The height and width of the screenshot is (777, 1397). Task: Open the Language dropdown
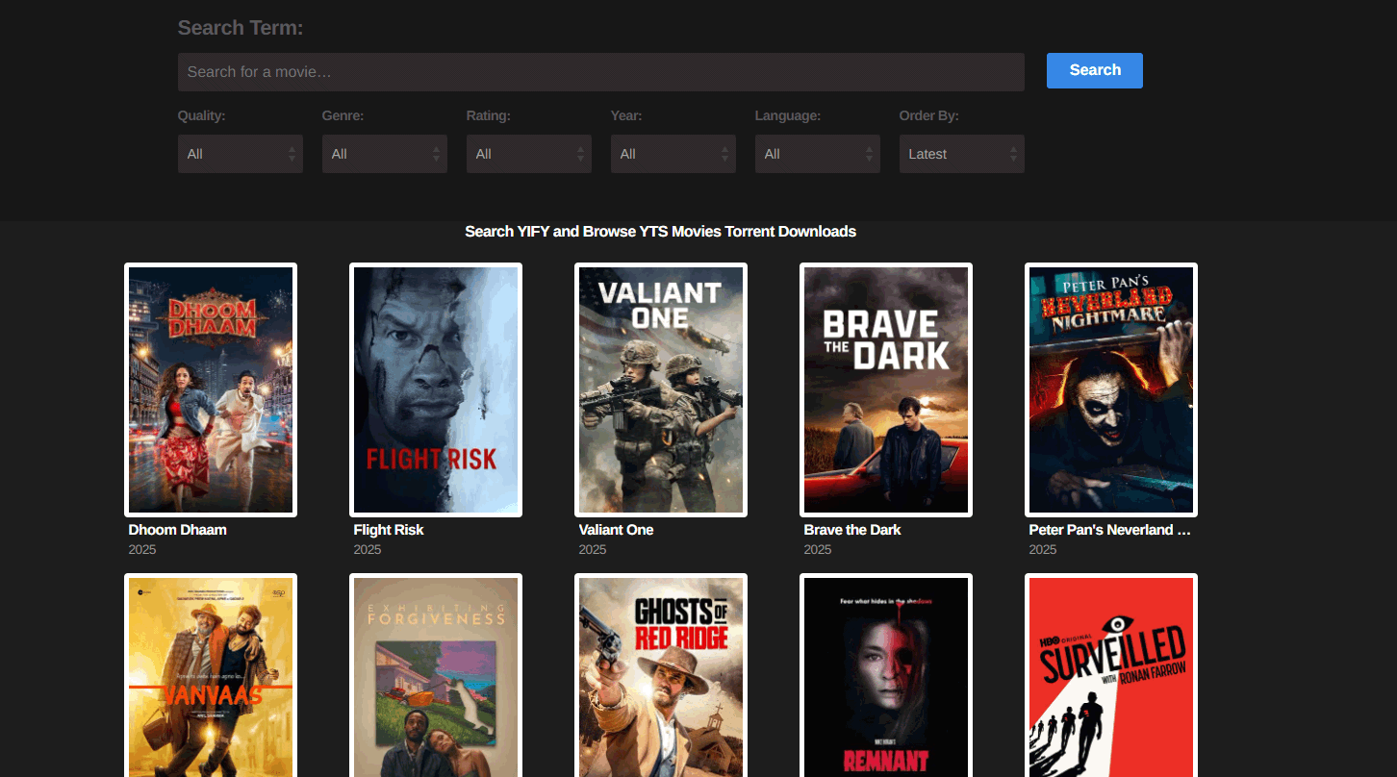818,154
